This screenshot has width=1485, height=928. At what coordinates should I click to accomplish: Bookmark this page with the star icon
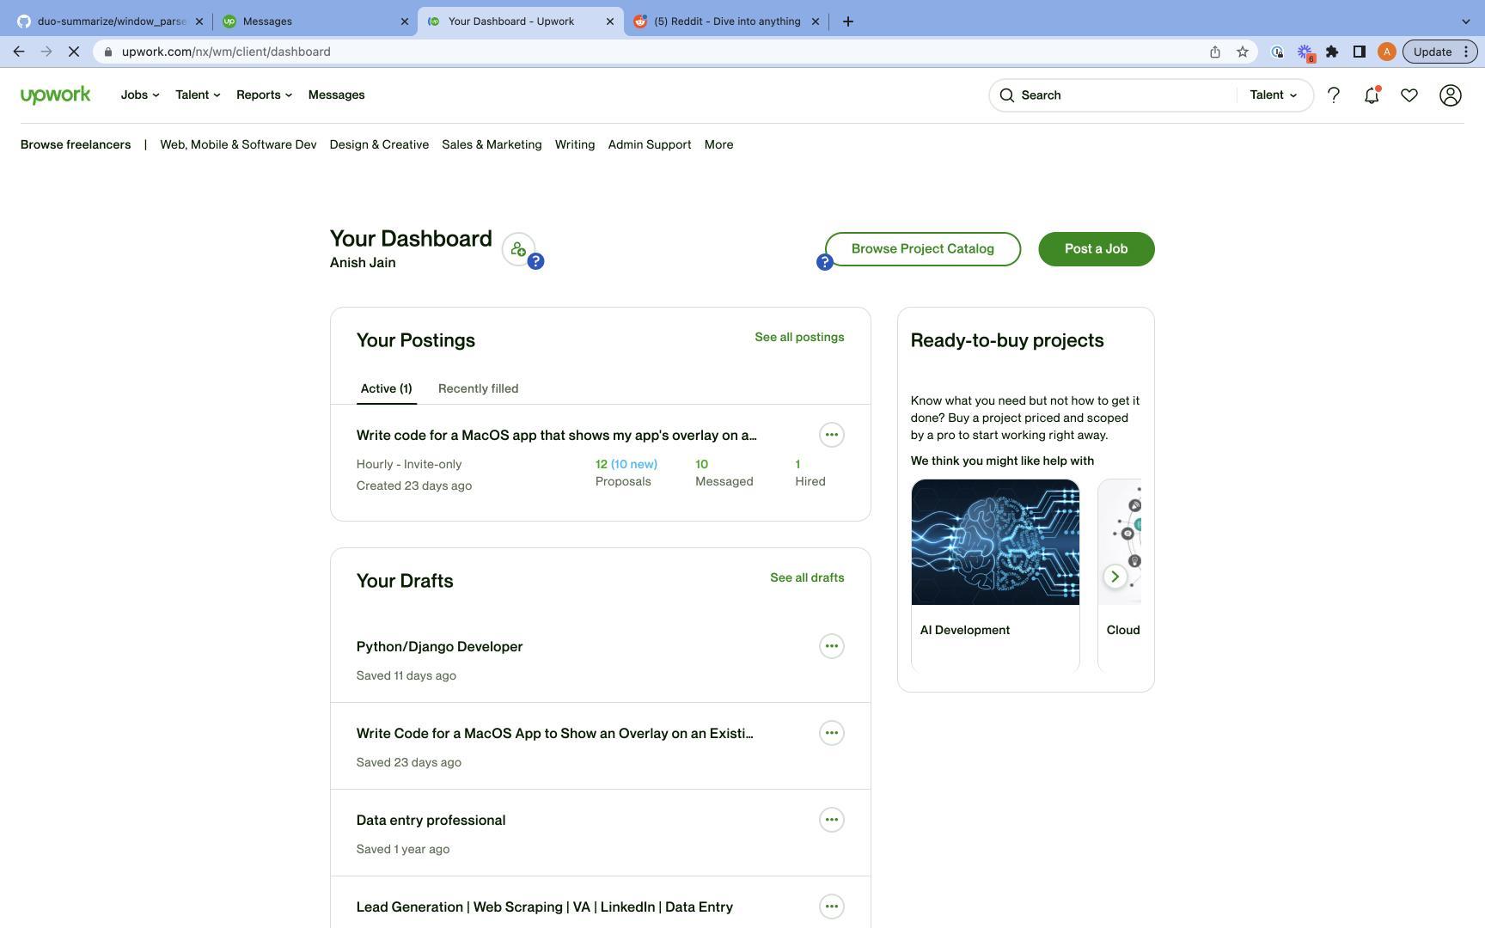pos(1243,52)
